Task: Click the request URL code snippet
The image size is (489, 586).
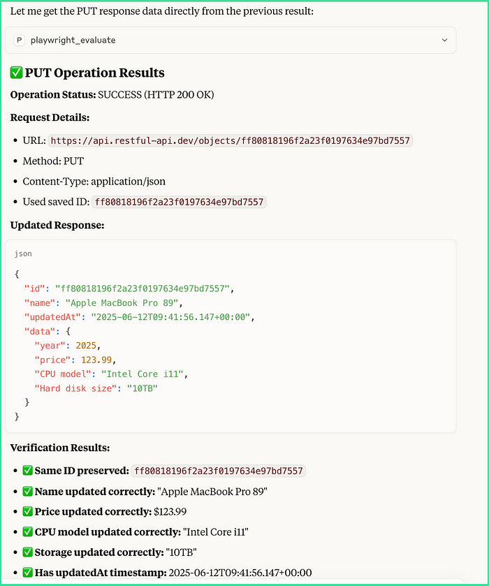Action: pyautogui.click(x=231, y=140)
